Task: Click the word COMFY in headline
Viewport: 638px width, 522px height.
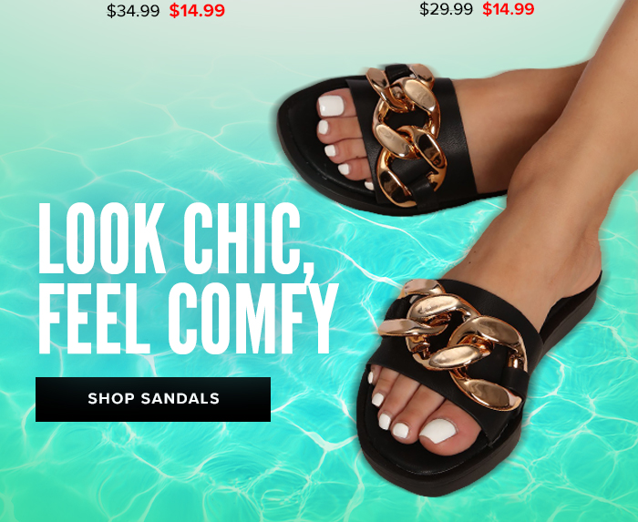Action: (x=253, y=318)
